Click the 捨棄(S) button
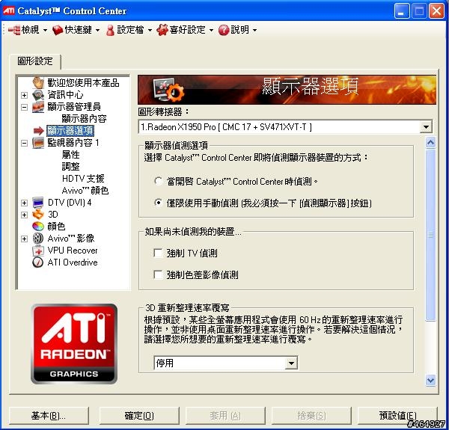The width and height of the screenshot is (449, 430). [x=311, y=416]
